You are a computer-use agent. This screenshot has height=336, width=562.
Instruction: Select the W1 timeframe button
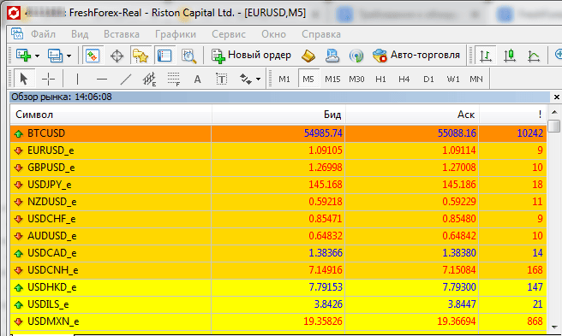click(x=453, y=79)
